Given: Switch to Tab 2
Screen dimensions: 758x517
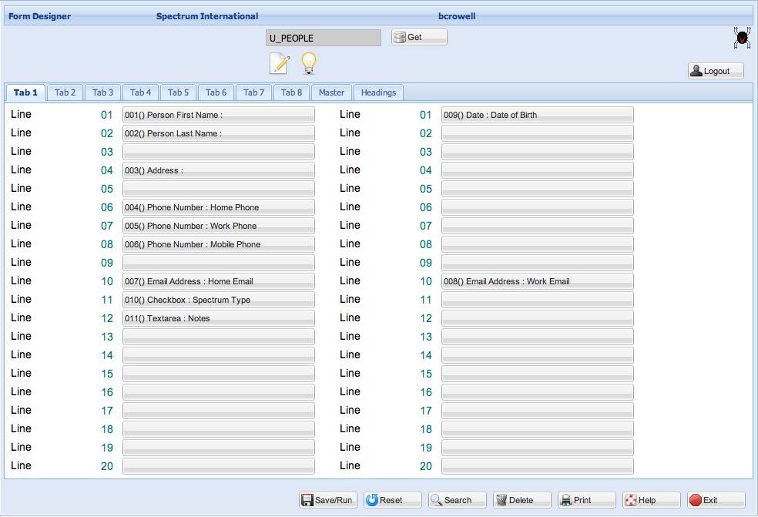Looking at the screenshot, I should tap(65, 92).
